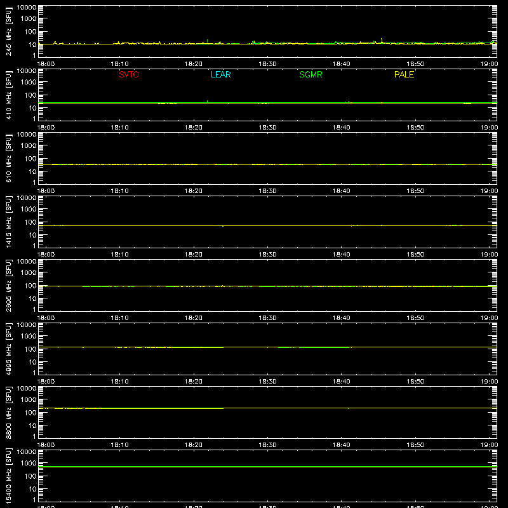Click 18:50 tick below the 610 MHz plot
Viewport: 508px width, 508px height.
point(415,191)
